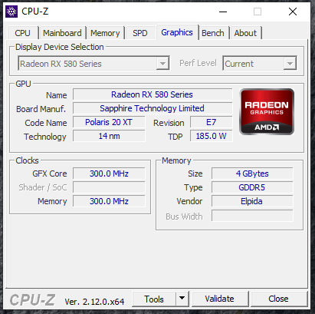The image size is (315, 314).
Task: Open the About tab
Action: (x=245, y=33)
